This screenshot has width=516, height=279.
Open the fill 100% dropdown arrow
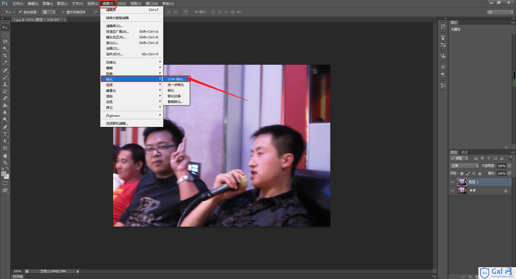point(509,173)
